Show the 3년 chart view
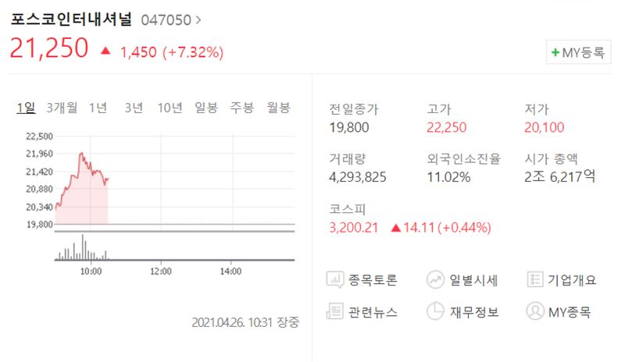Screen dimensions: 625x362 coord(134,108)
